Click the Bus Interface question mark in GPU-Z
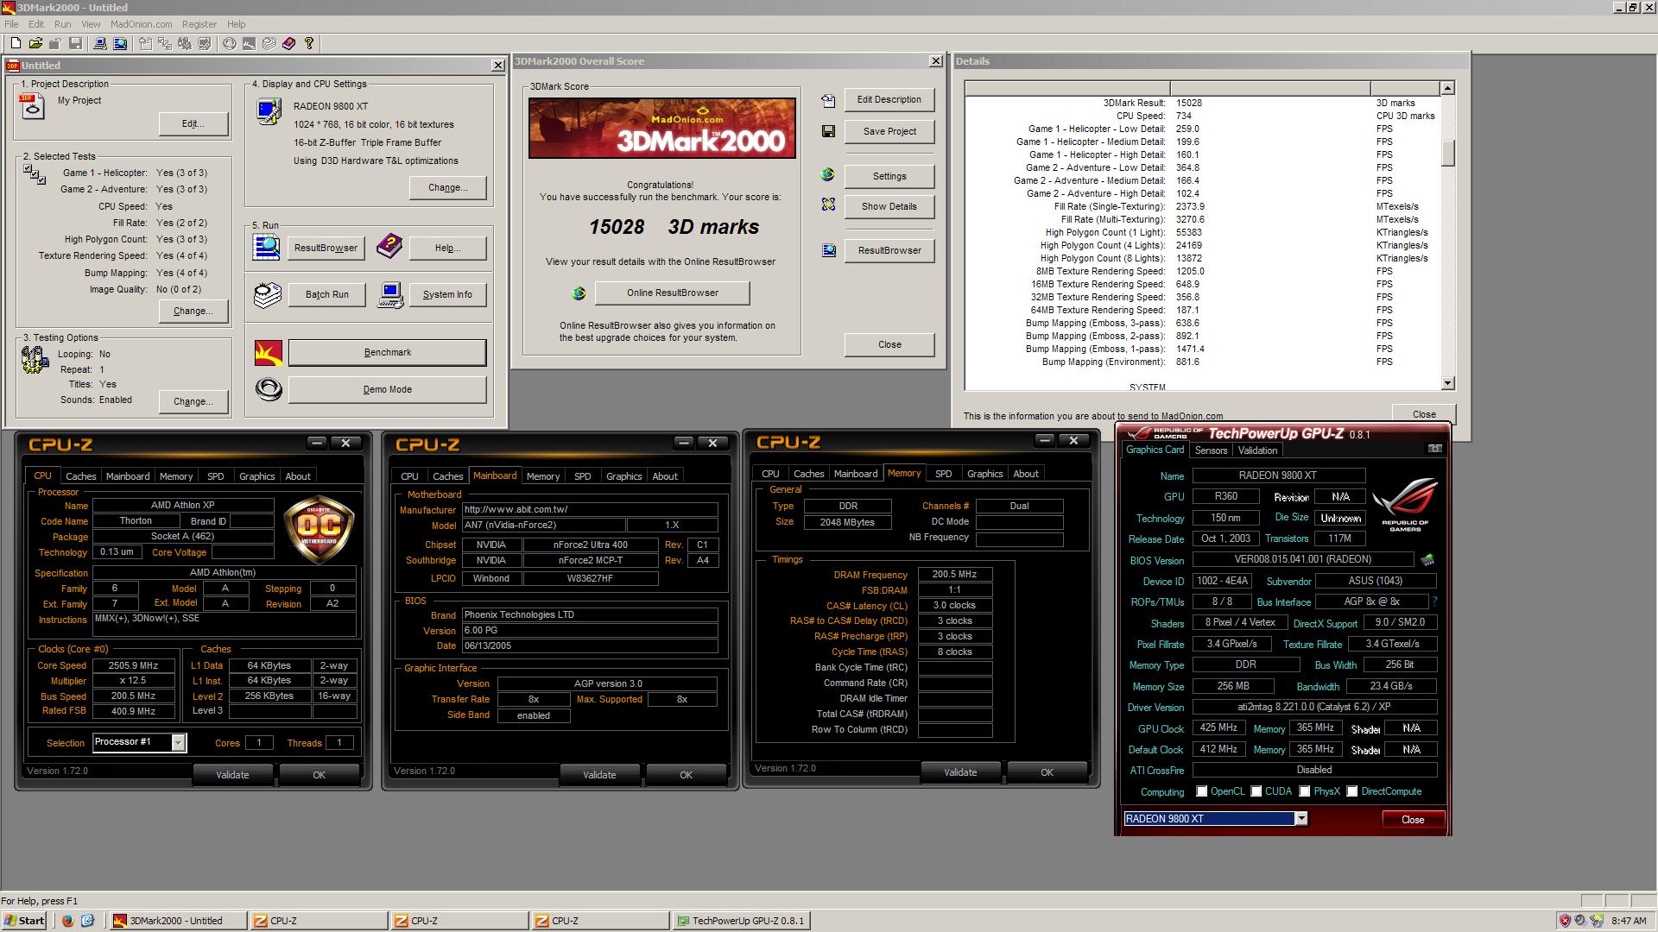Image resolution: width=1658 pixels, height=932 pixels. (1435, 601)
